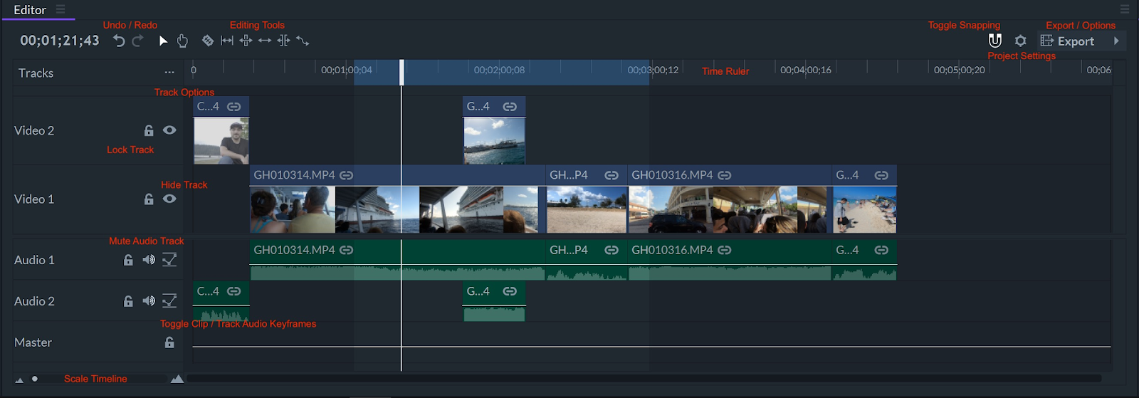Select the arrow Select tool
The height and width of the screenshot is (398, 1139).
163,41
